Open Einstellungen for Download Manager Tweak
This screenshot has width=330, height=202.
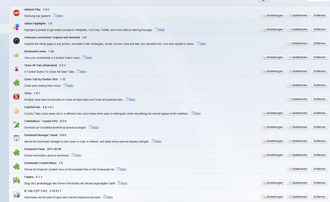tap(273, 141)
